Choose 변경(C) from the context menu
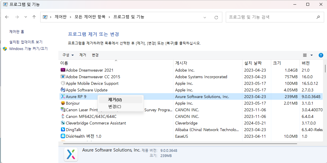 (121, 107)
